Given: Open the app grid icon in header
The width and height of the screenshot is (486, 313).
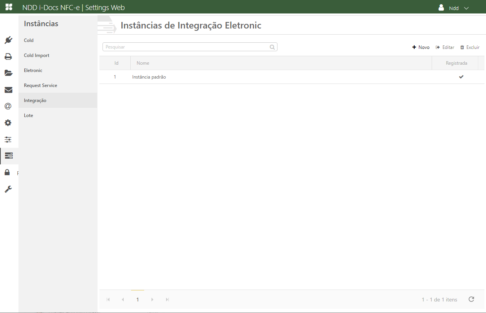Looking at the screenshot, I should pos(8,7).
